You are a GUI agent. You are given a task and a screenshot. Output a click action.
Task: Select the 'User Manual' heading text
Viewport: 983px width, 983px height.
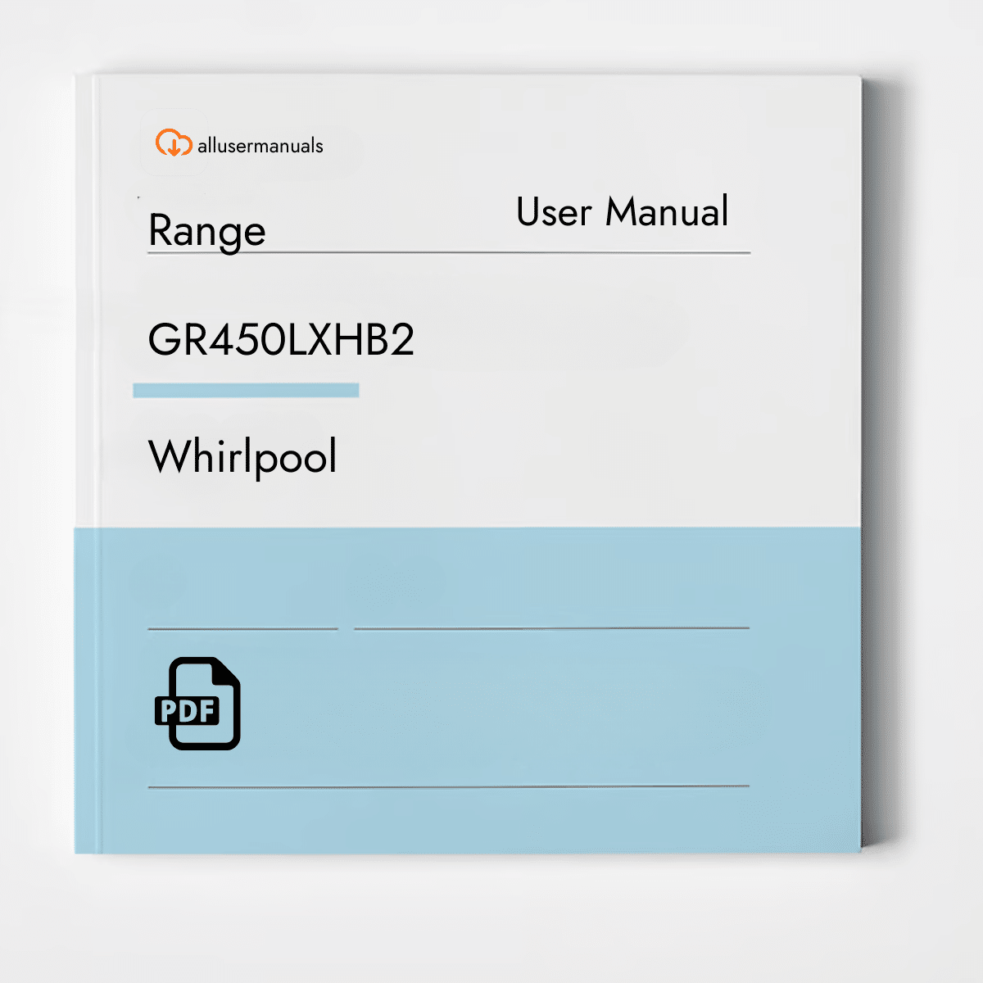click(623, 212)
